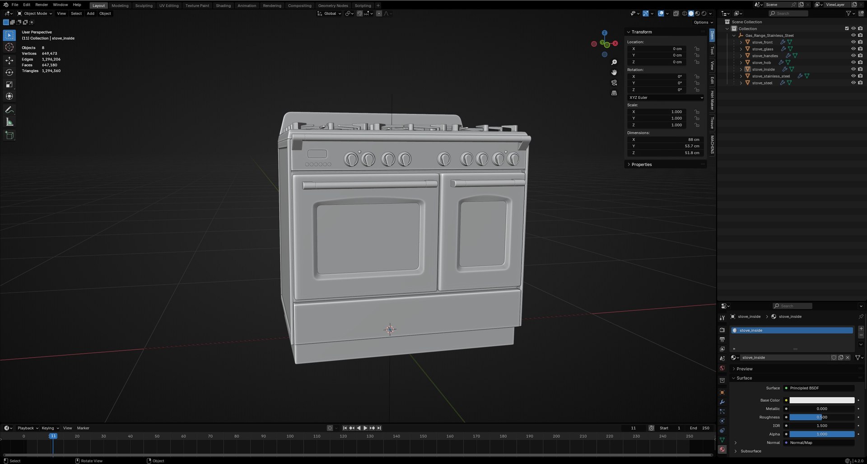Add new collection in outliner header
This screenshot has height=464, width=867.
coord(861,14)
